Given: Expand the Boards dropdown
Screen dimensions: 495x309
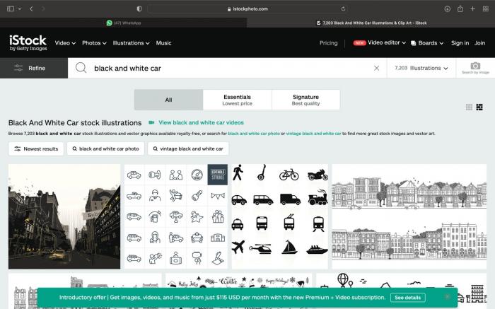Looking at the screenshot, I should (427, 43).
